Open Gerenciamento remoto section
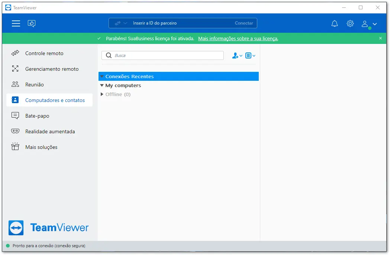This screenshot has height=255, width=390. (50, 69)
